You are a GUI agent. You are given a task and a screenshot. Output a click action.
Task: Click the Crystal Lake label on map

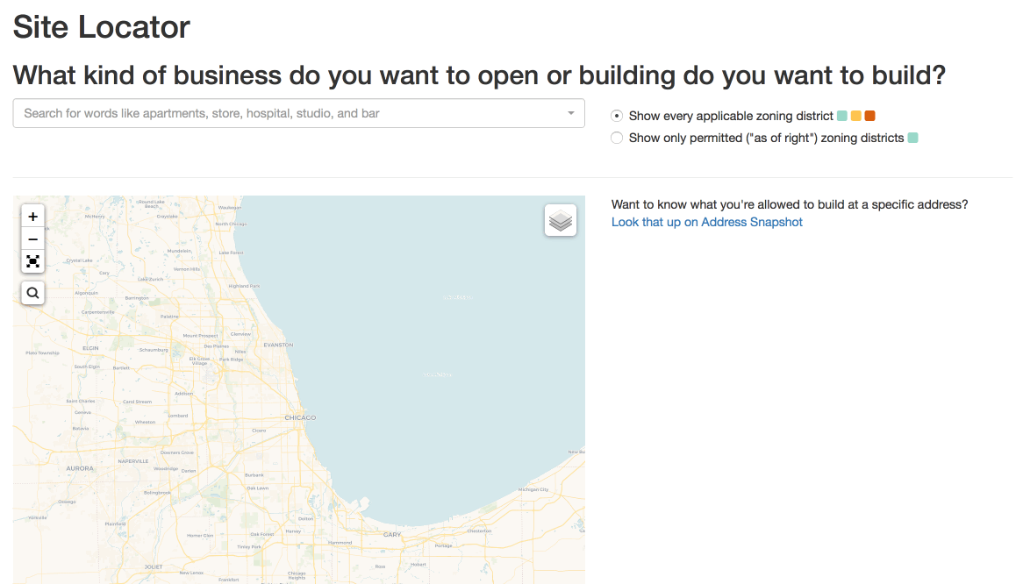coord(79,260)
